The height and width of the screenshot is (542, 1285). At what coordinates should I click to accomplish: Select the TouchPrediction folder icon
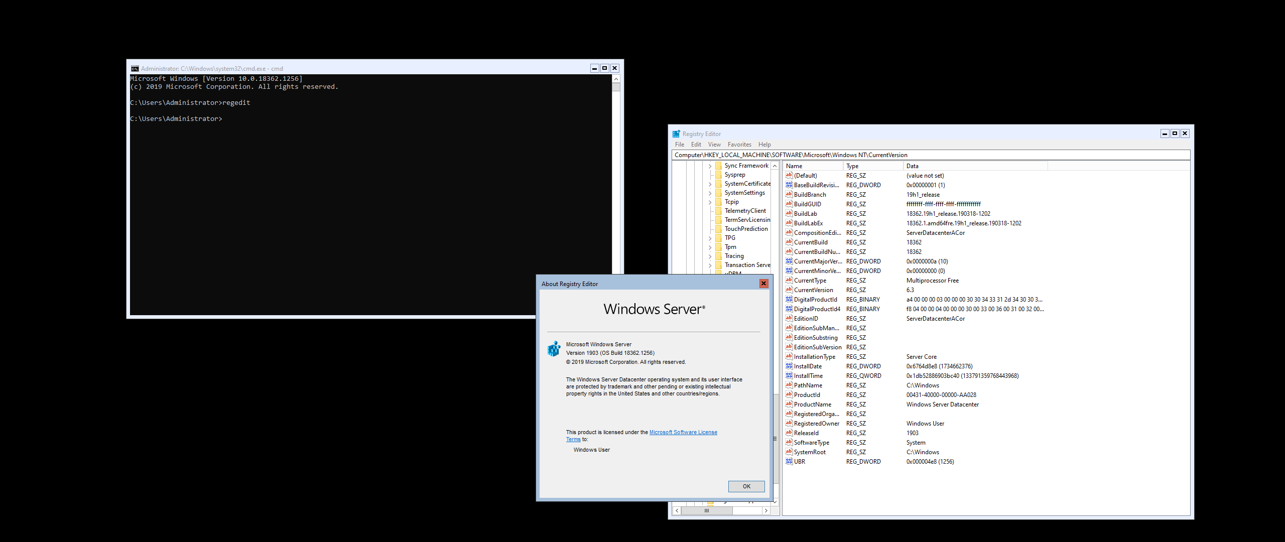point(719,229)
